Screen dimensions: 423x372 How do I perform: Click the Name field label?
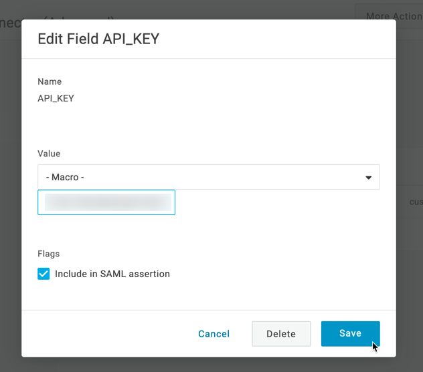click(x=50, y=81)
